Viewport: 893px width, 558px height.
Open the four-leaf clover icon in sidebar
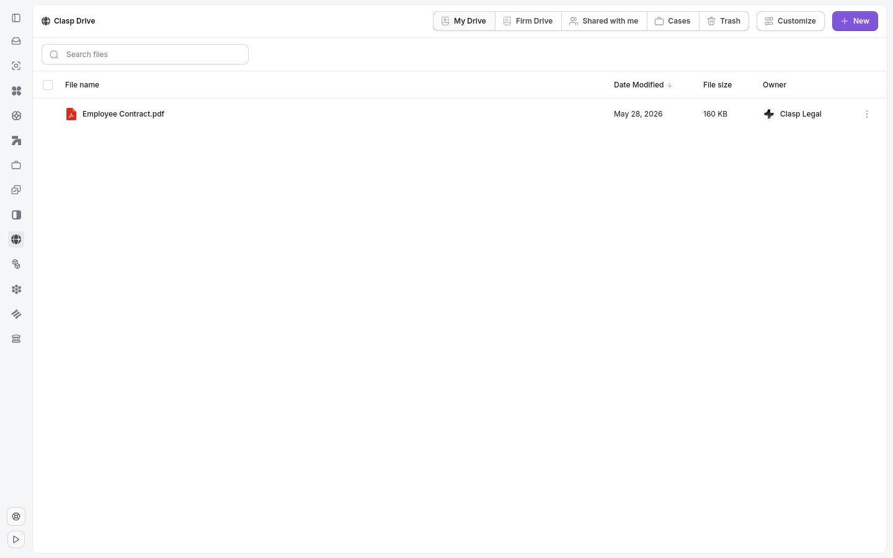[x=16, y=91]
